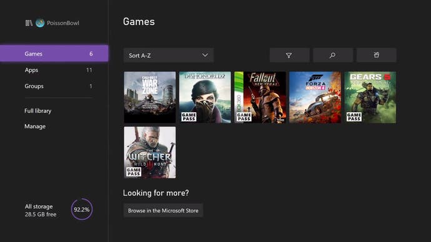Open Fallout New Vegas game tile
Screen dimensions: 431x242
260,97
